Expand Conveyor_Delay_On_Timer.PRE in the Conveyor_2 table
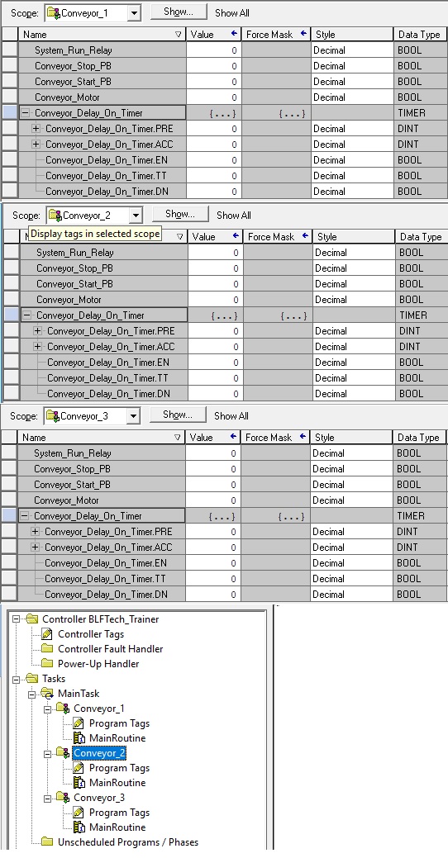Image resolution: width=448 pixels, height=858 pixels. (x=38, y=331)
